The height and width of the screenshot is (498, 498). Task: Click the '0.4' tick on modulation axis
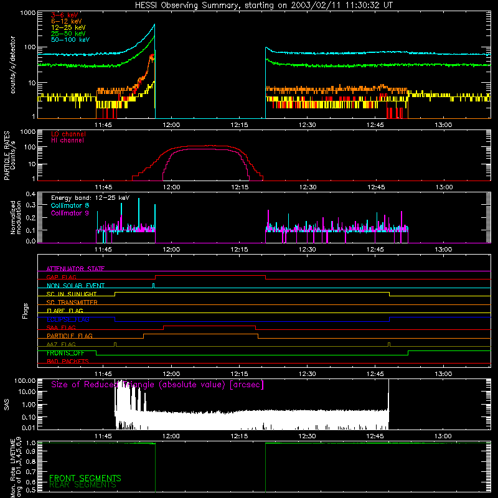[x=31, y=194]
